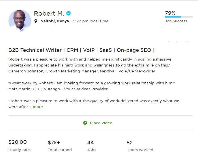Click the blue verified badge icon

[x=68, y=13]
